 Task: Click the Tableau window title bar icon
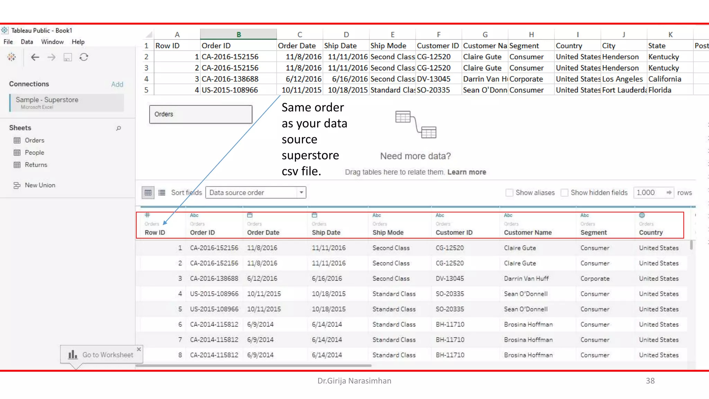(5, 30)
